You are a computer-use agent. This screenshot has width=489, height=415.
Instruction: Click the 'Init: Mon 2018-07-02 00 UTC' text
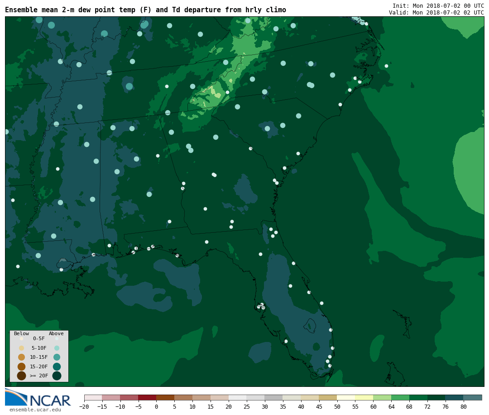pyautogui.click(x=438, y=5)
